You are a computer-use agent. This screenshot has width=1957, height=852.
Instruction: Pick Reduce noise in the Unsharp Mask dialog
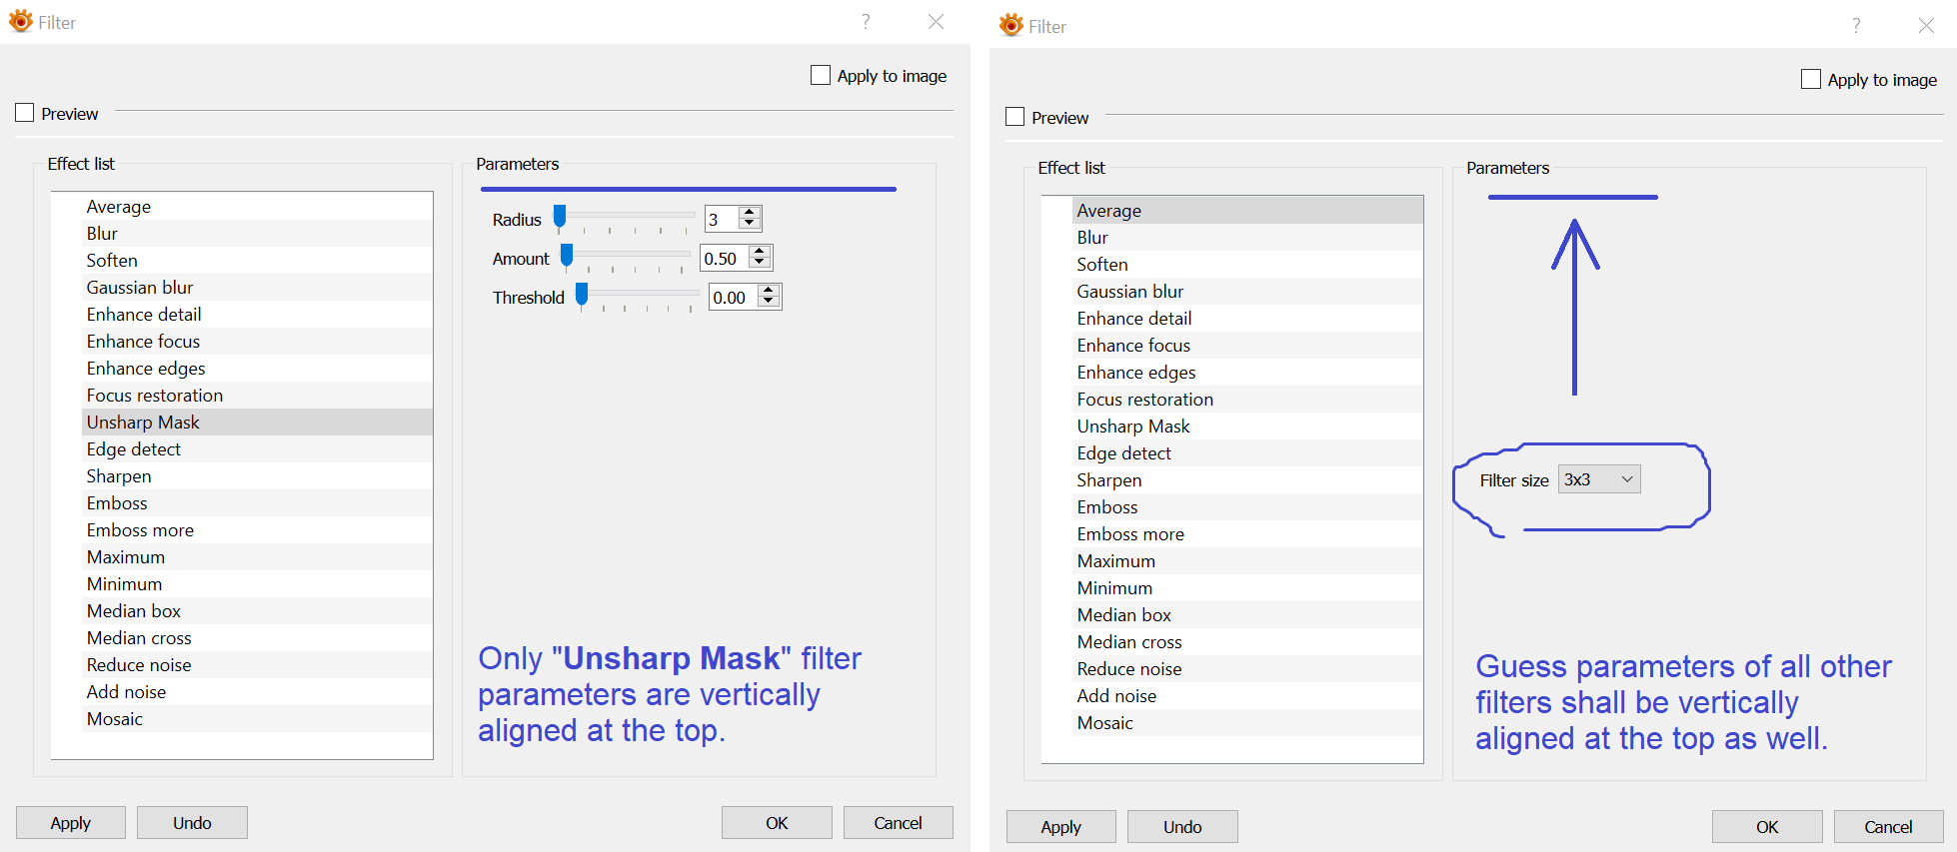click(x=257, y=665)
